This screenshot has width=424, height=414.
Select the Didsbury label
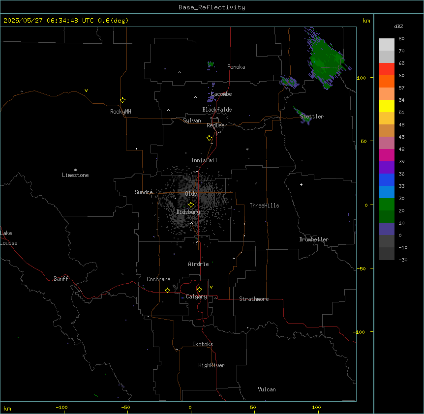pyautogui.click(x=188, y=212)
